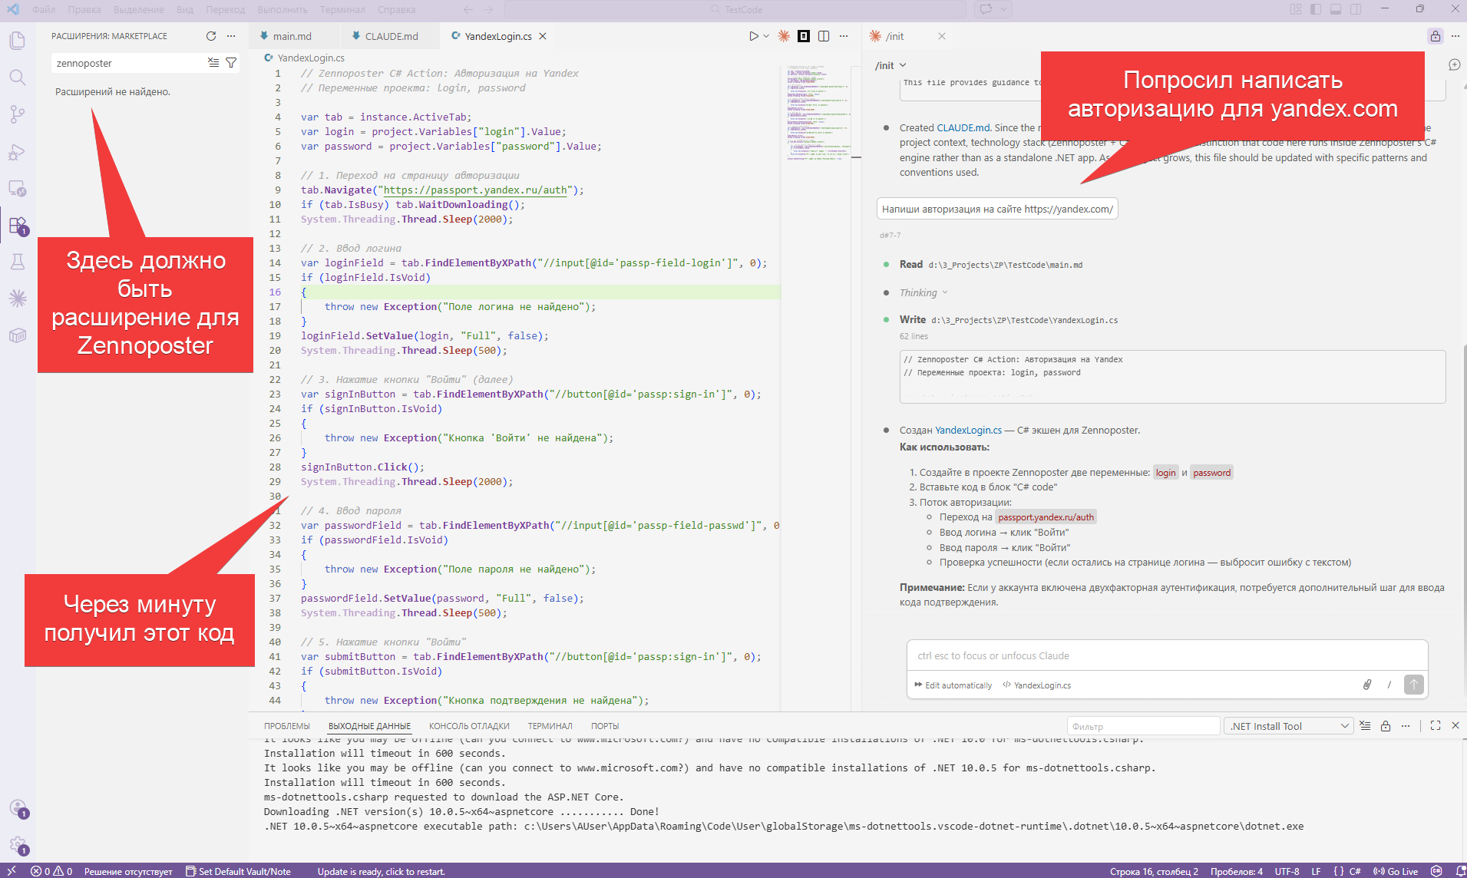
Task: Focus the Claude prompt input field
Action: click(1167, 656)
